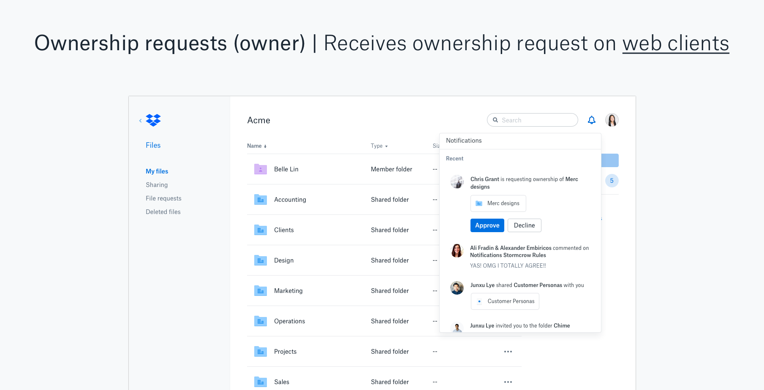Viewport: 764px width, 390px height.
Task: Open the web clients link
Action: coord(675,43)
